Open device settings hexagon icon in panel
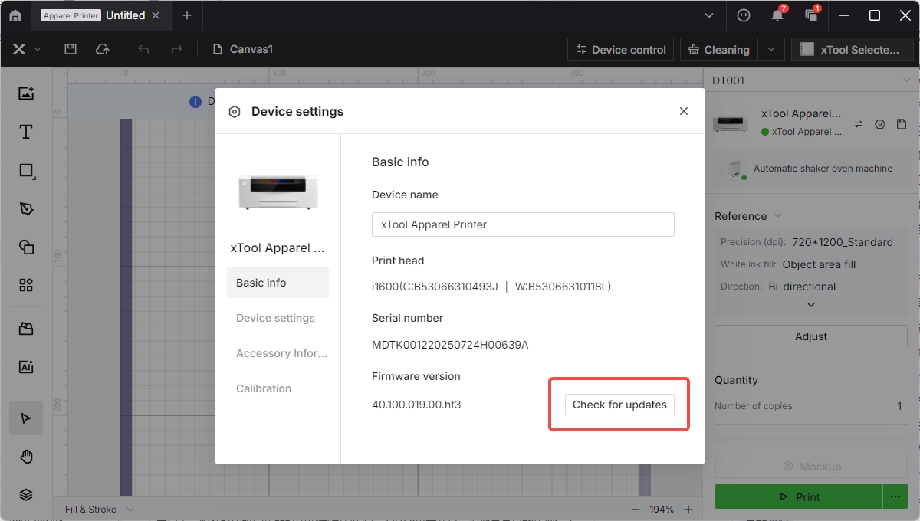920x521 pixels. click(x=880, y=124)
